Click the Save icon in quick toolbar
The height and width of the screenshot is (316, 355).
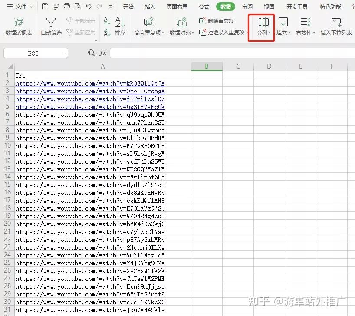coord(45,7)
